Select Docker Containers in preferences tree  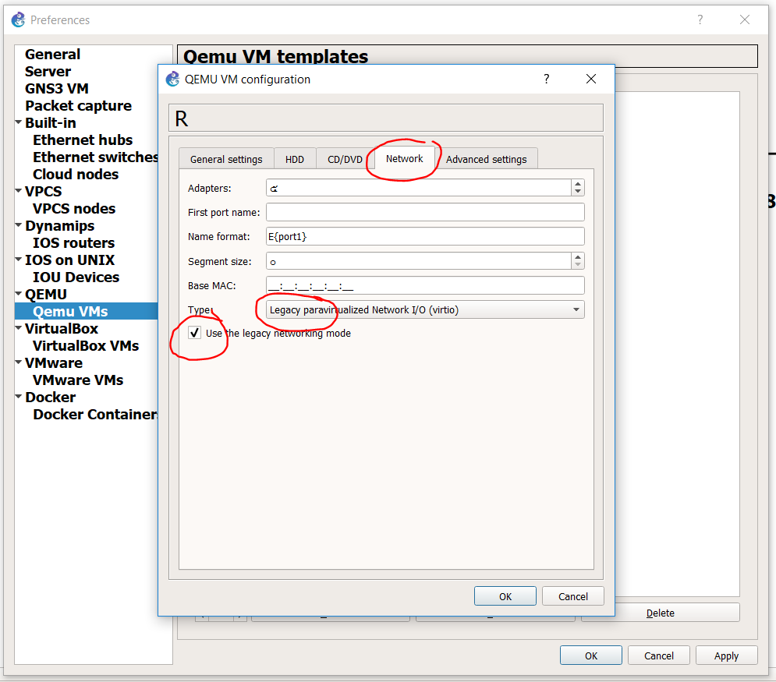95,415
